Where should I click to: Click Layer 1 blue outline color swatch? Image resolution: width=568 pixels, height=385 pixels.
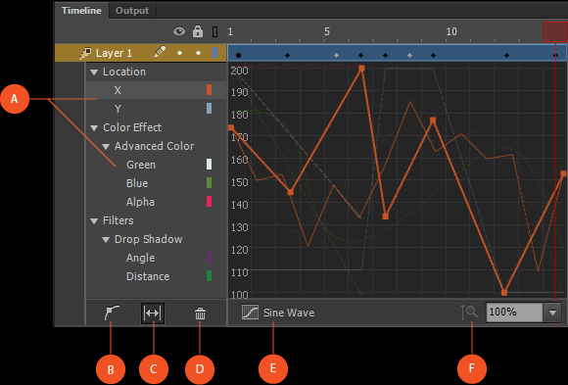214,53
